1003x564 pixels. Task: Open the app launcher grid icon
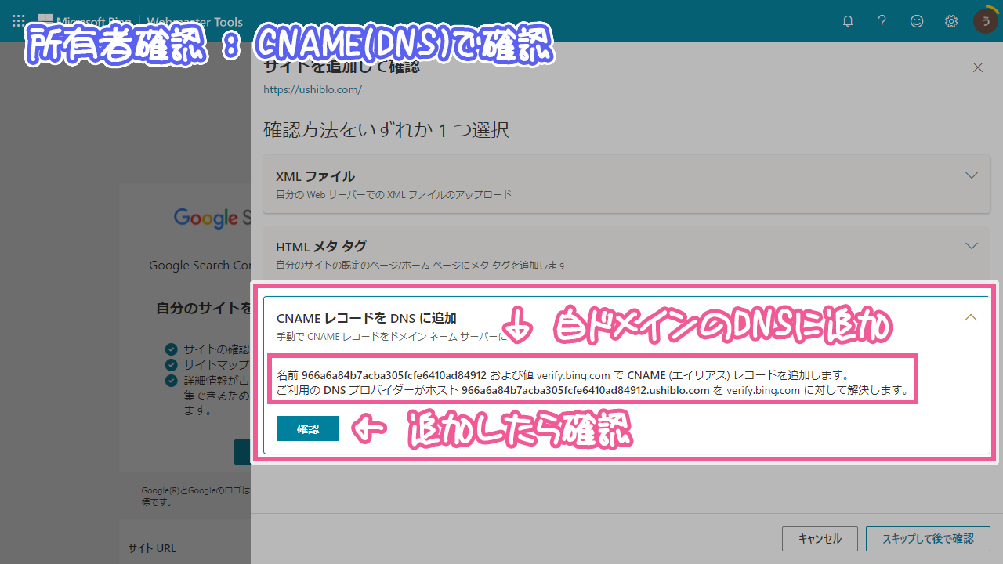18,21
